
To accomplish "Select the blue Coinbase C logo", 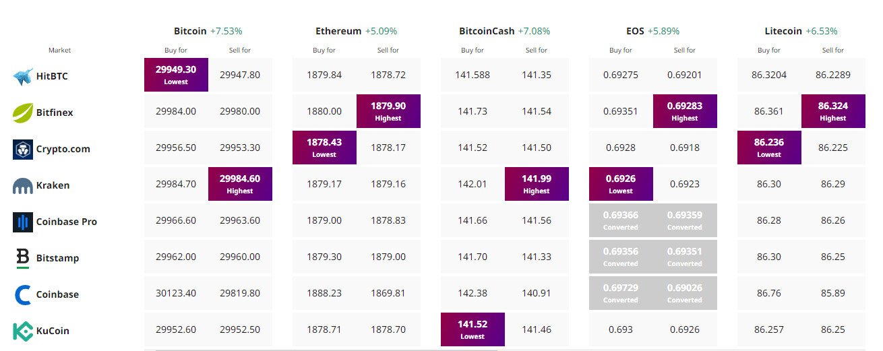I will (x=23, y=294).
